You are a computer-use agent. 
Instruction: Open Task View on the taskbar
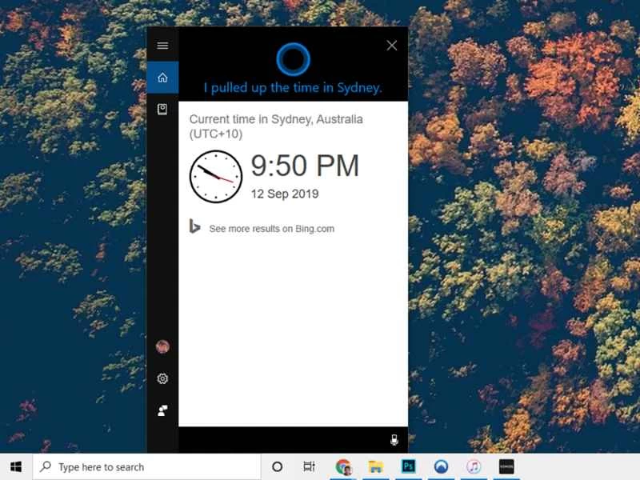tap(309, 466)
